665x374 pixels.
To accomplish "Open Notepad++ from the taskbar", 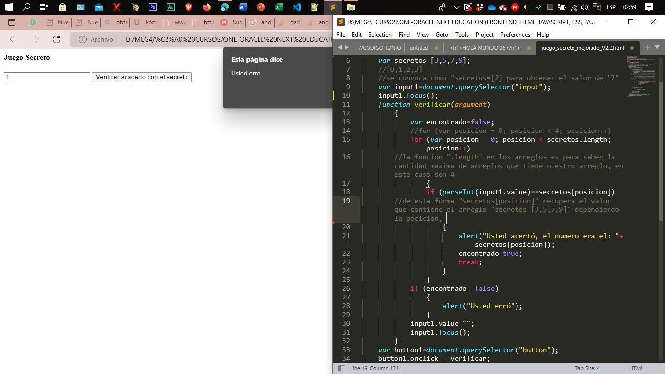I will click(x=315, y=7).
